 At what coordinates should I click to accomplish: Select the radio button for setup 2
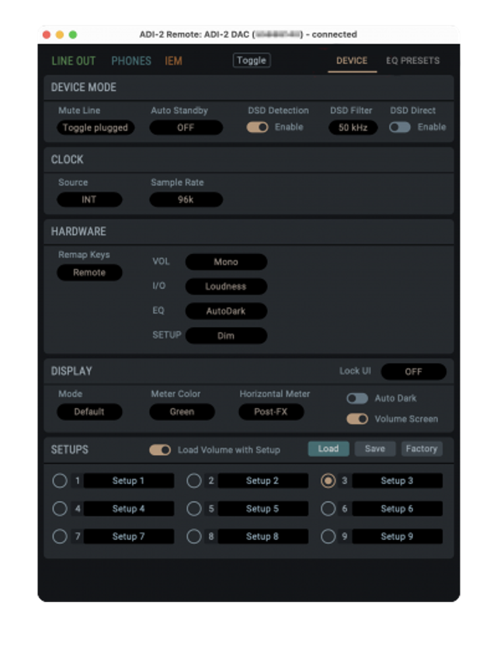click(x=193, y=481)
